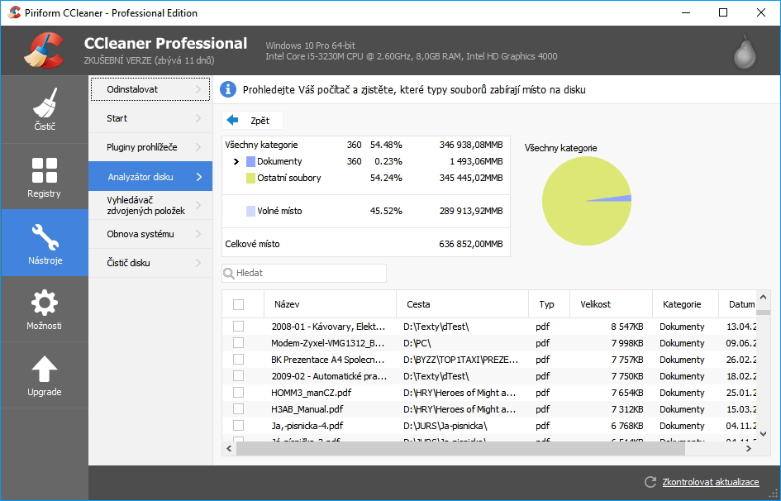Switch to Vyhledávač zdvojených položek

[150, 205]
